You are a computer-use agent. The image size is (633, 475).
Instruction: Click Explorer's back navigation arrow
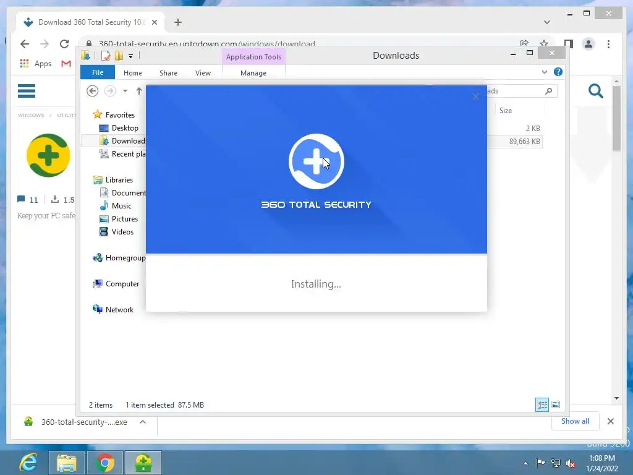[x=93, y=91]
